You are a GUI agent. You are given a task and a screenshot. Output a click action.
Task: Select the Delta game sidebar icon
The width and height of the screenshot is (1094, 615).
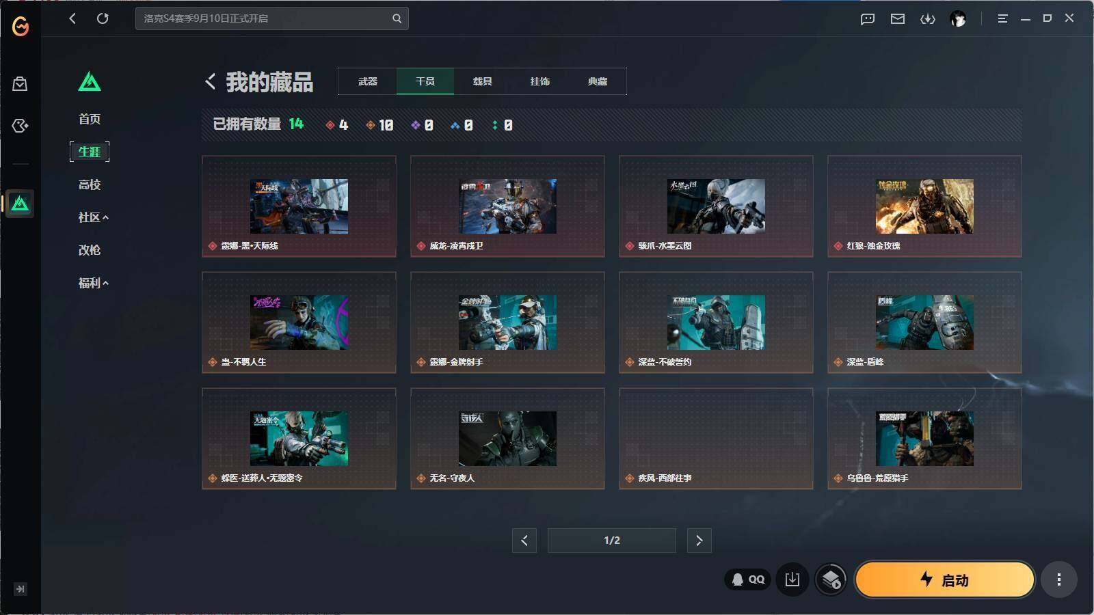20,204
